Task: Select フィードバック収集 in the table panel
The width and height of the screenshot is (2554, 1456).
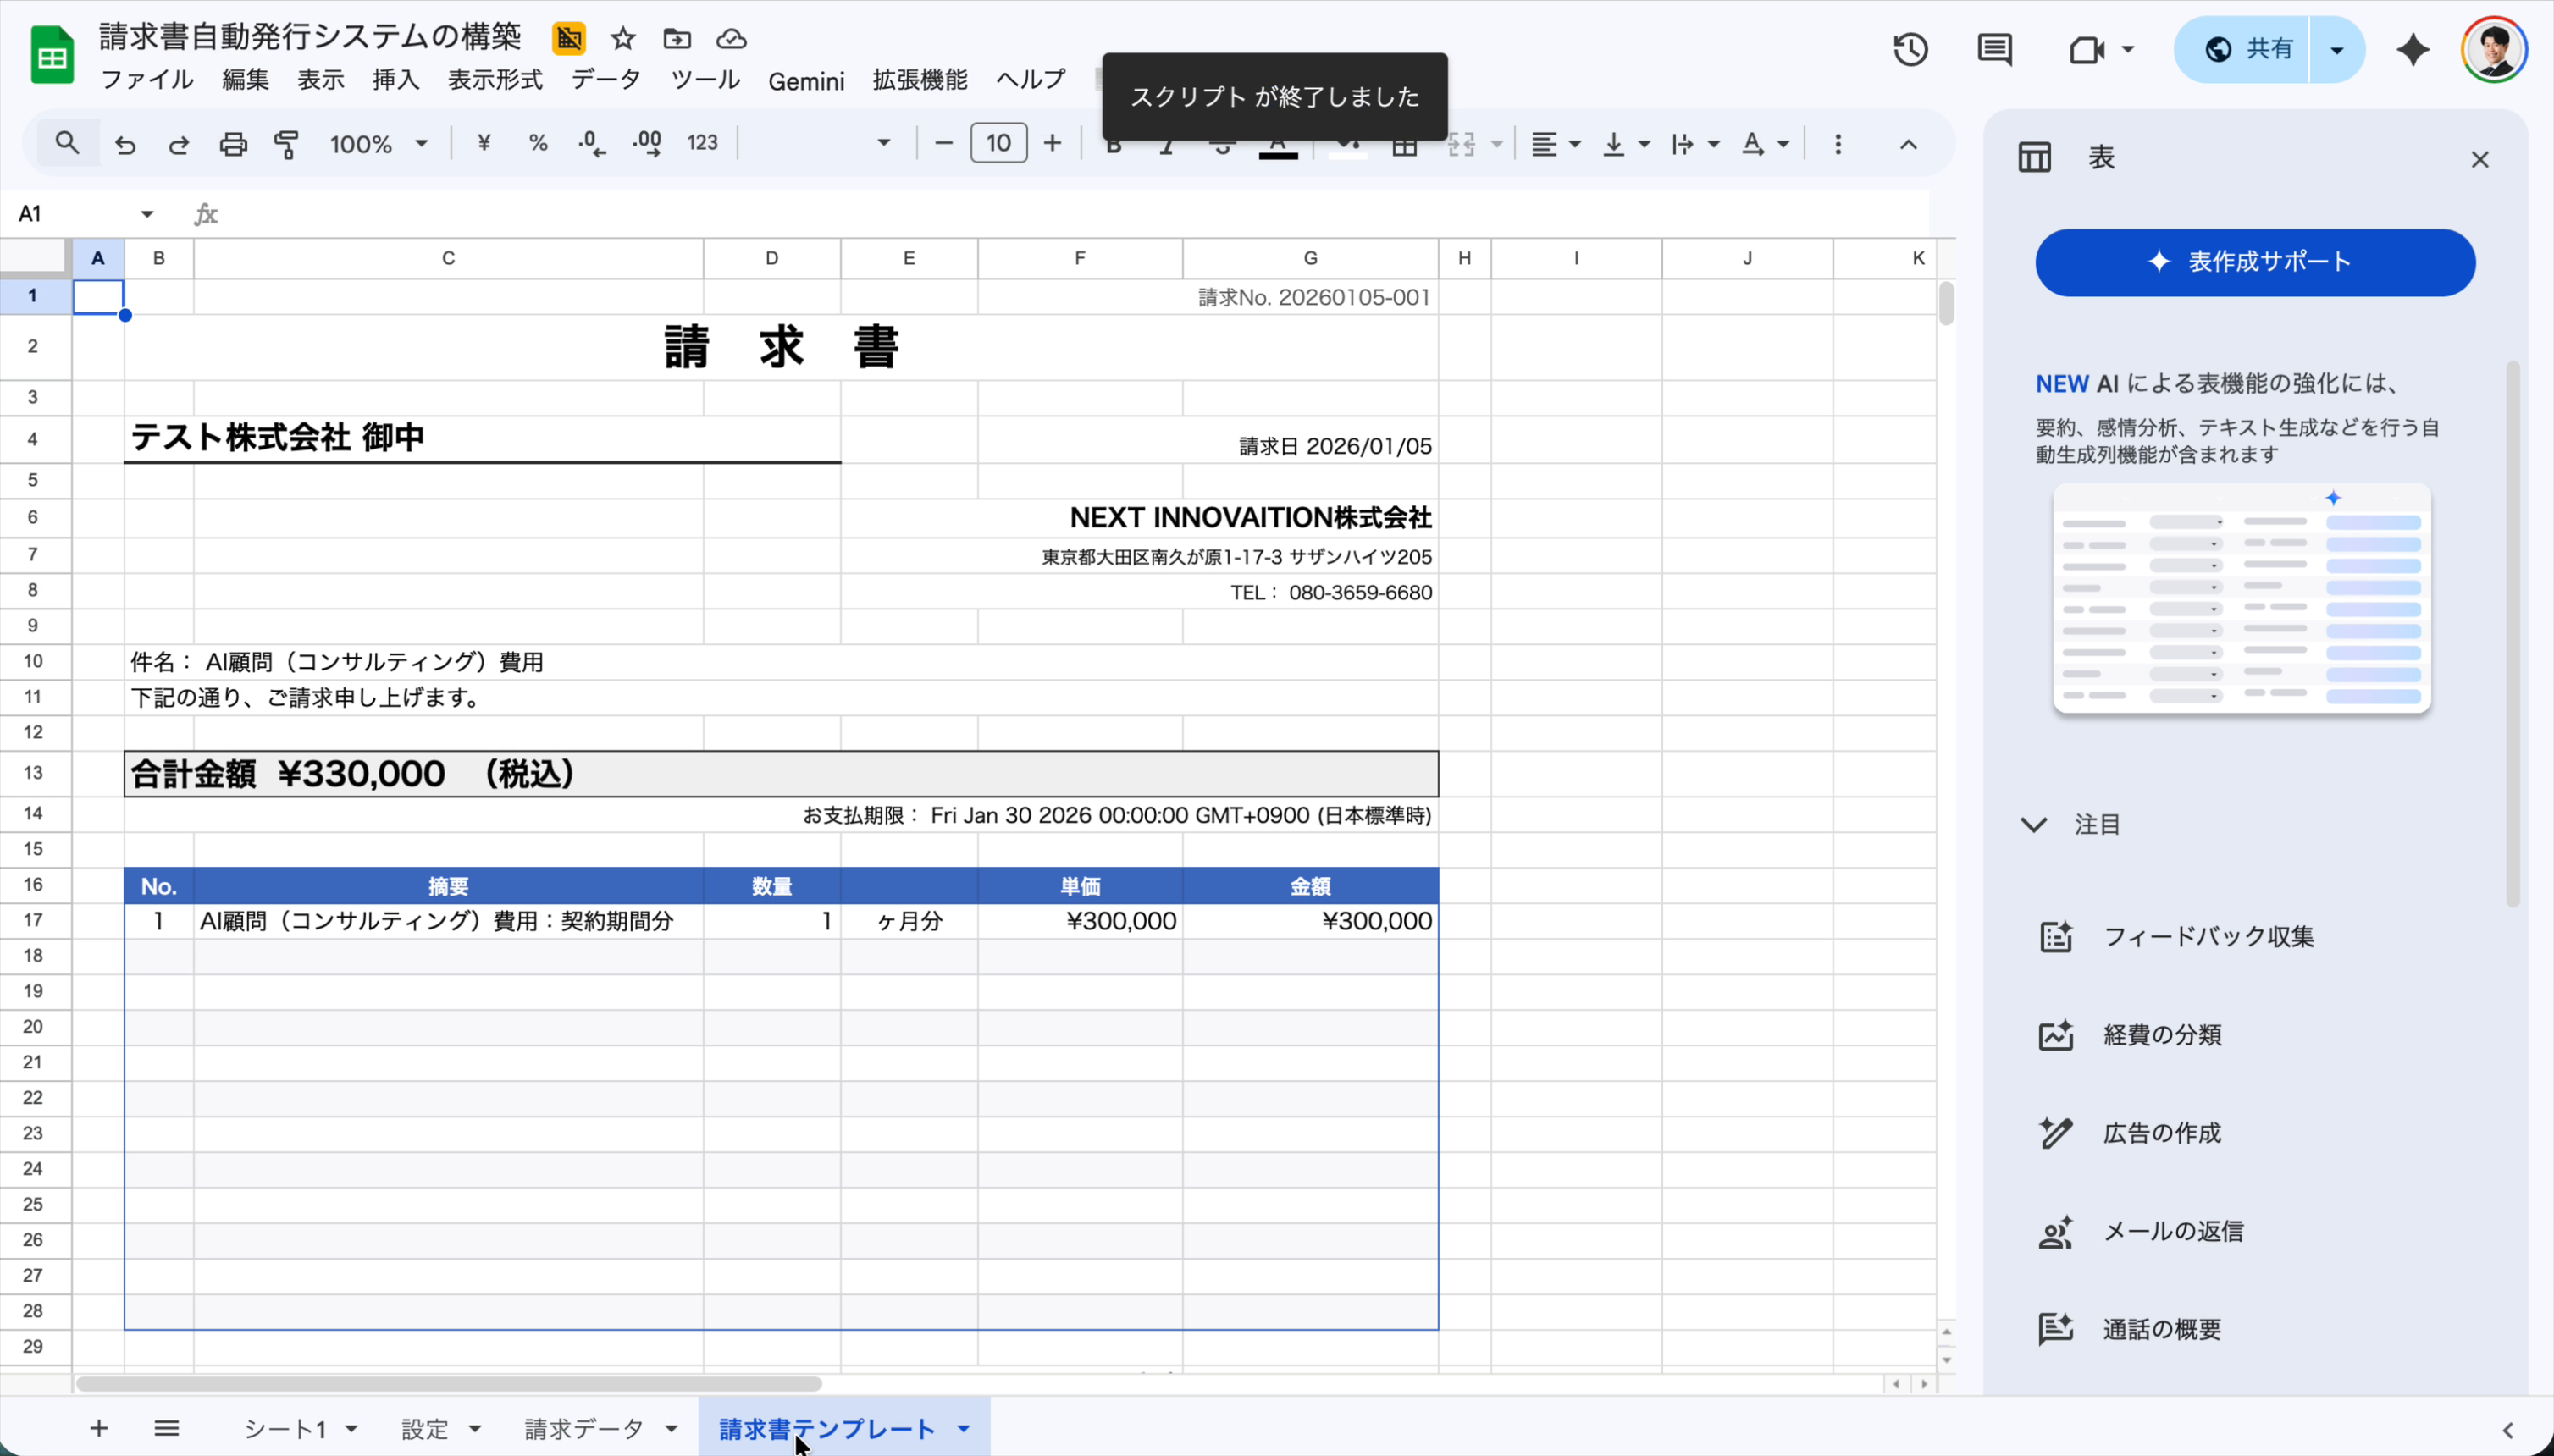Action: pyautogui.click(x=2207, y=935)
